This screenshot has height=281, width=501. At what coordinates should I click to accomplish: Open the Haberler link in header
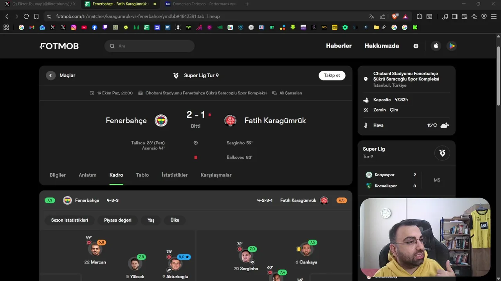tap(339, 46)
